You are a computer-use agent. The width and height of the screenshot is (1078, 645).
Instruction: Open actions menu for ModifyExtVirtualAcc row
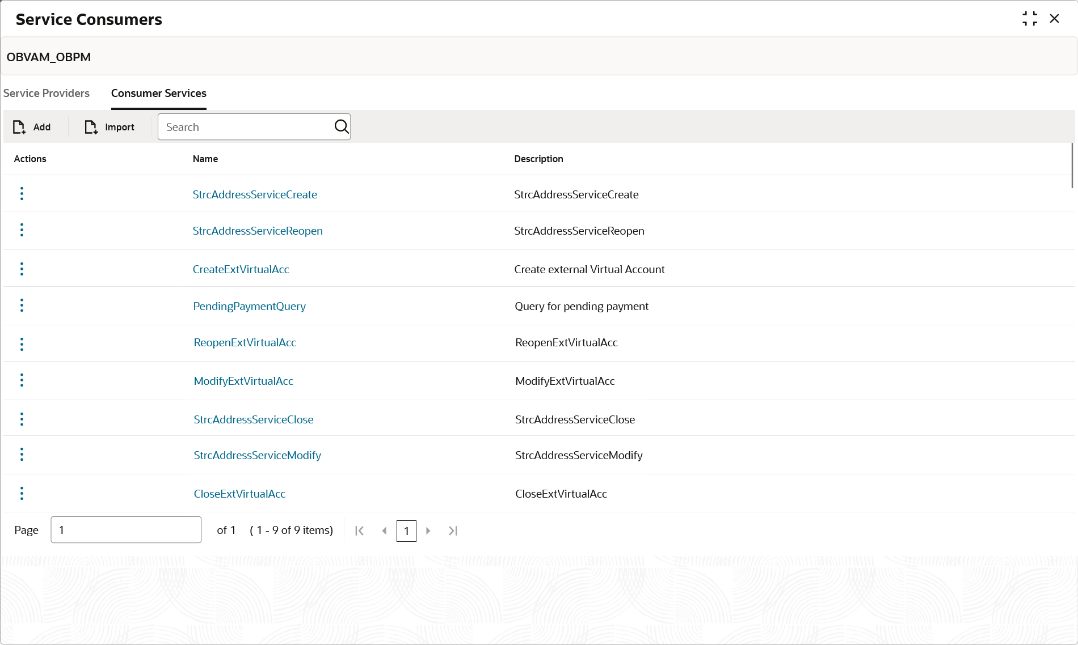click(22, 380)
